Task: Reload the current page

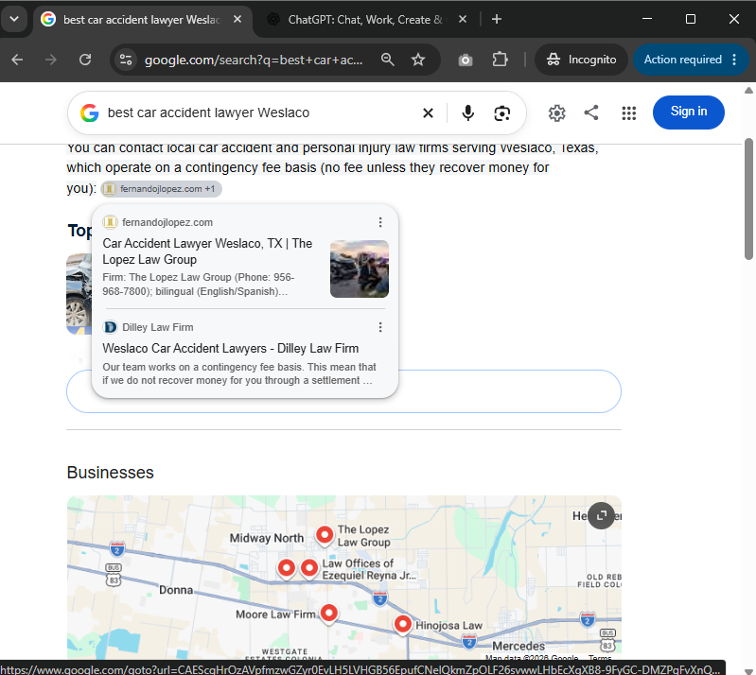Action: (85, 60)
